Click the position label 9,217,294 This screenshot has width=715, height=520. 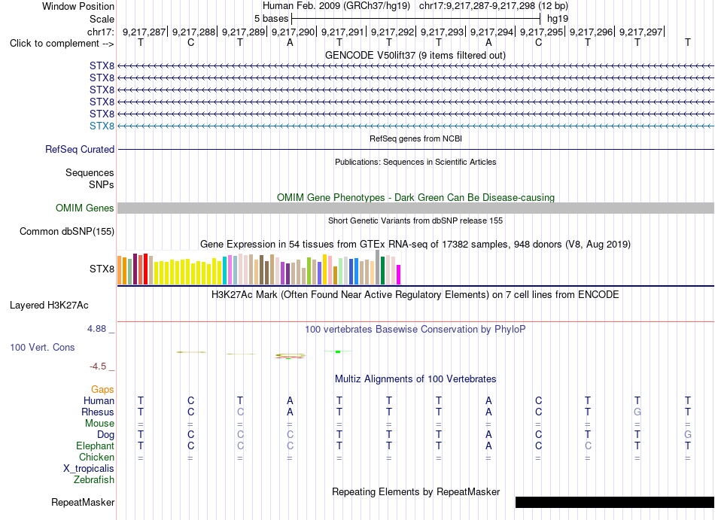coord(491,32)
